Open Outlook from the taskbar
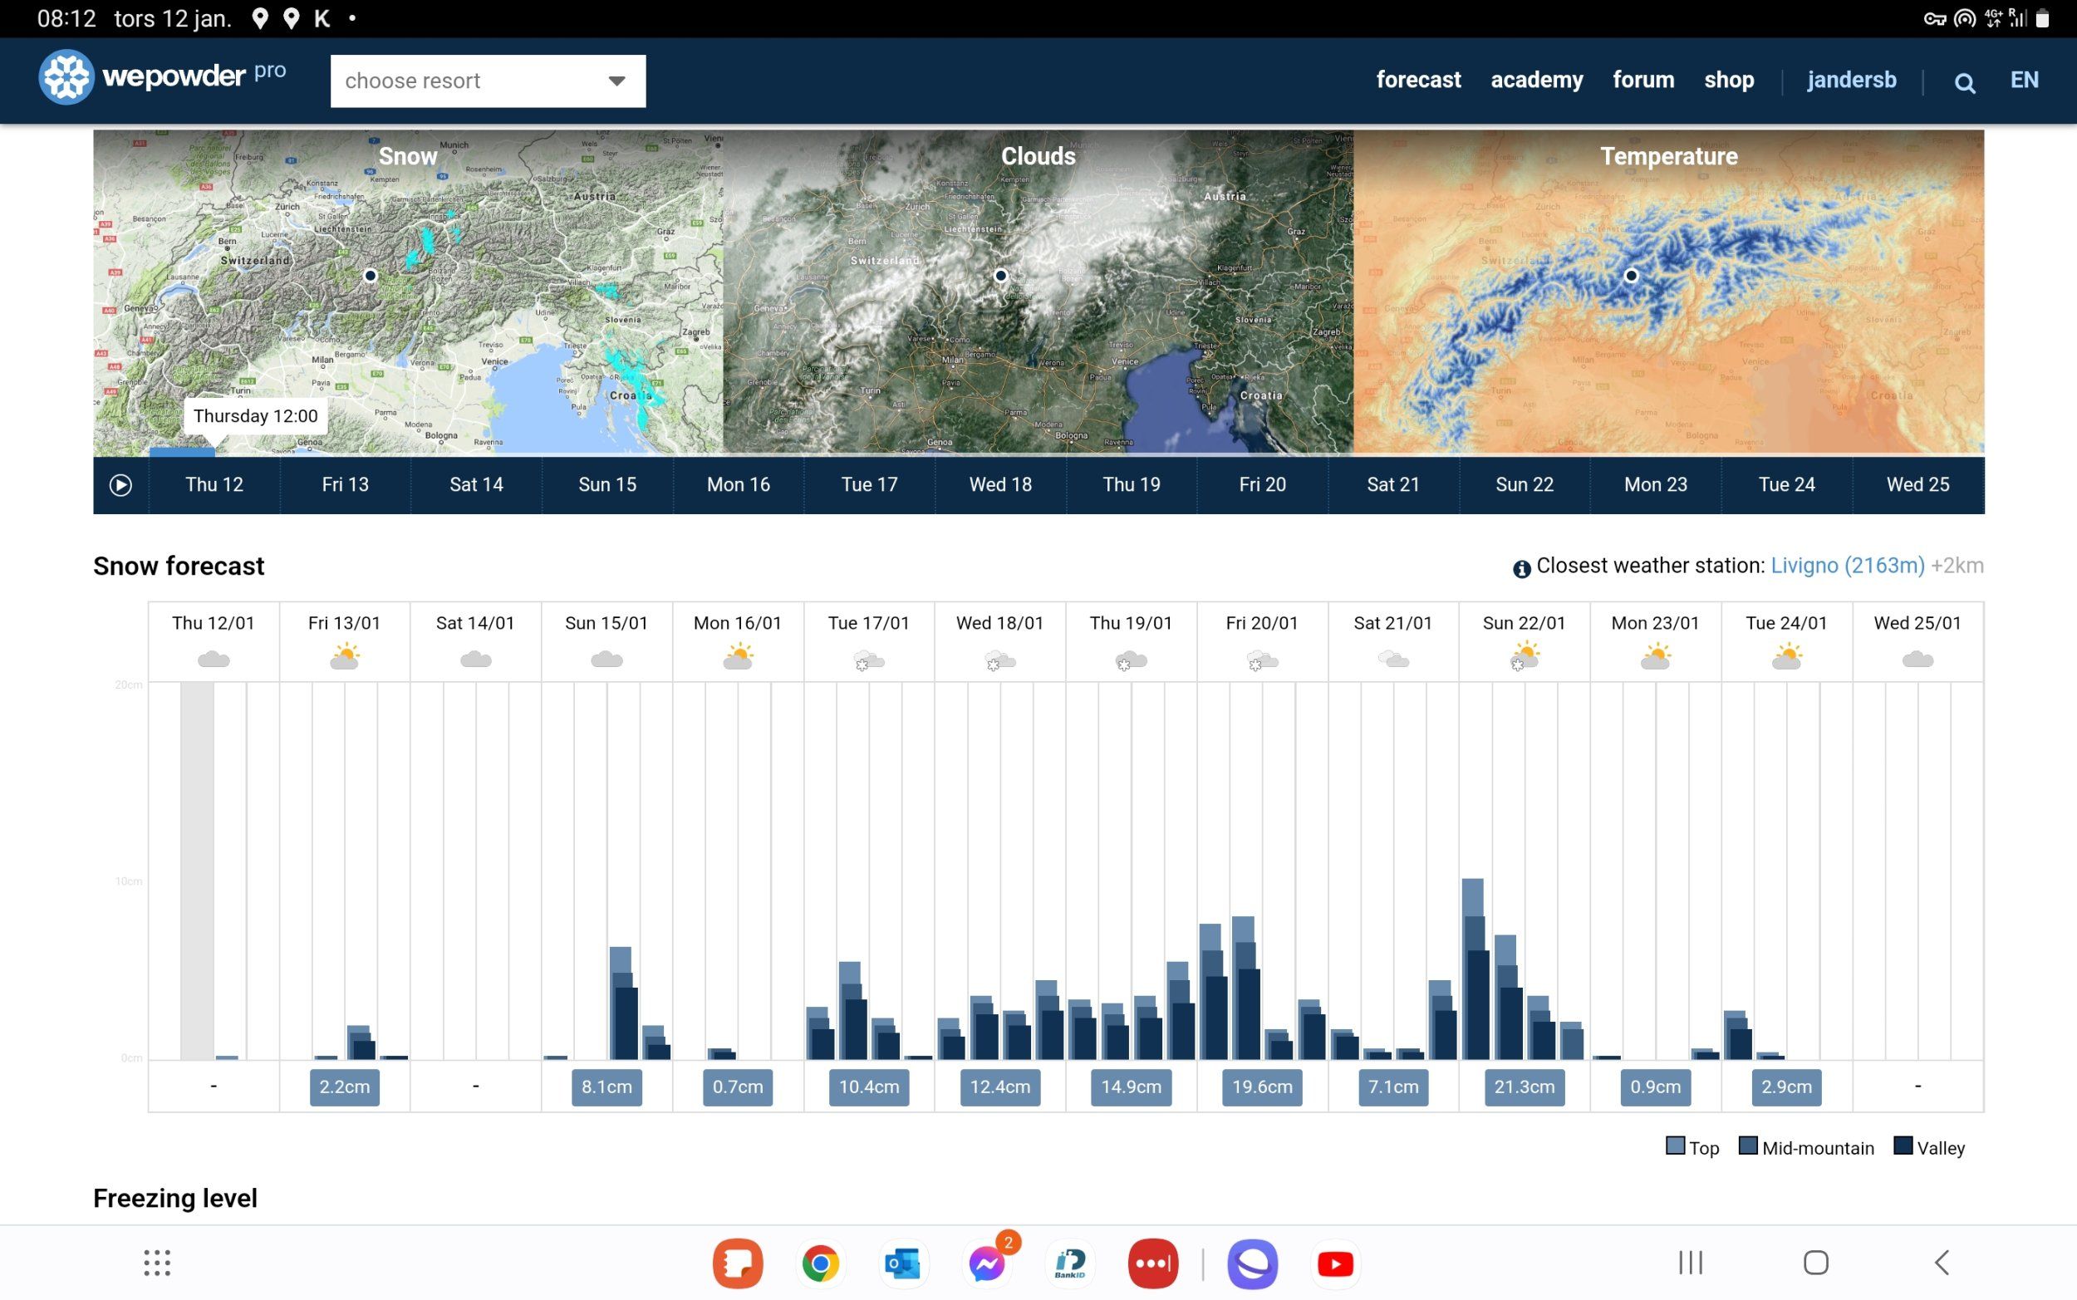This screenshot has width=2077, height=1300. pos(903,1263)
